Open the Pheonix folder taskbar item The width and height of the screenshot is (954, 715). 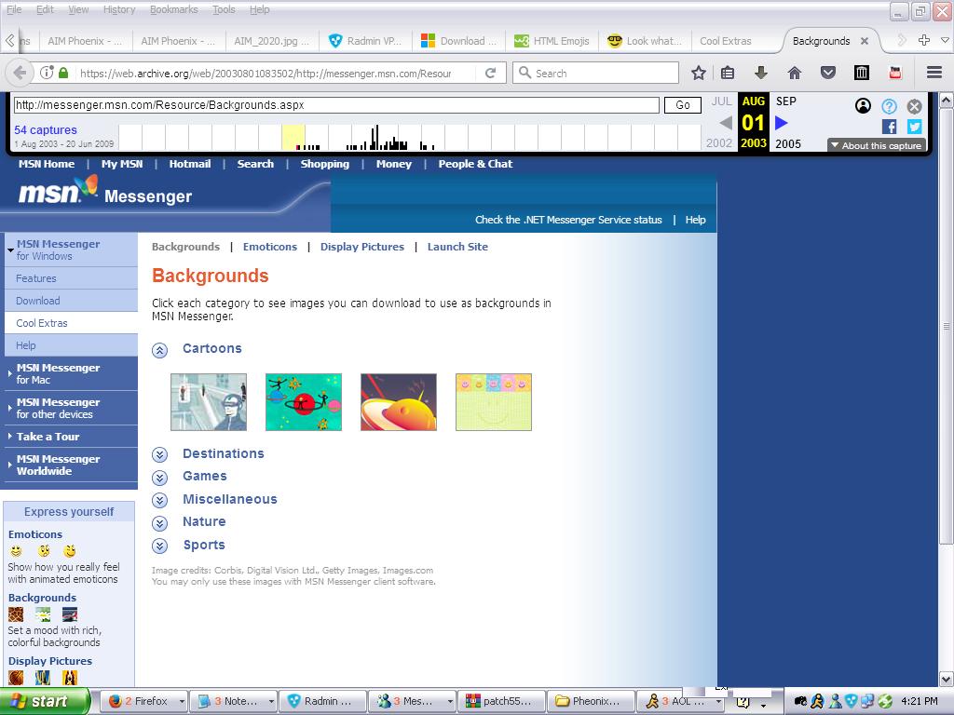tap(590, 701)
